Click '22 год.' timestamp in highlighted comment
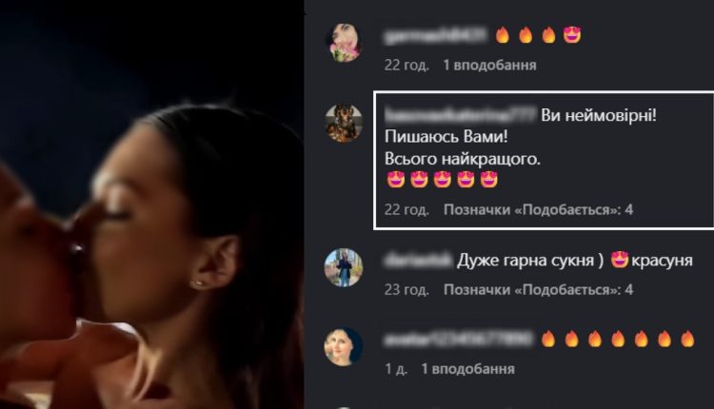Image resolution: width=714 pixels, height=409 pixels. [407, 210]
